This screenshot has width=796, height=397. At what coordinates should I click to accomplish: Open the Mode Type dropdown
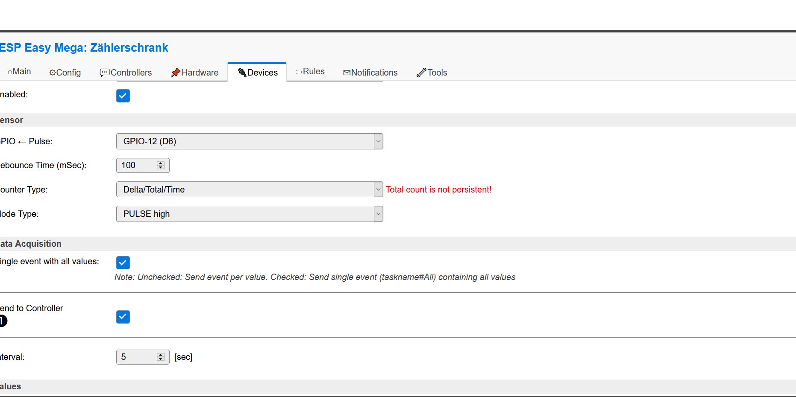250,214
